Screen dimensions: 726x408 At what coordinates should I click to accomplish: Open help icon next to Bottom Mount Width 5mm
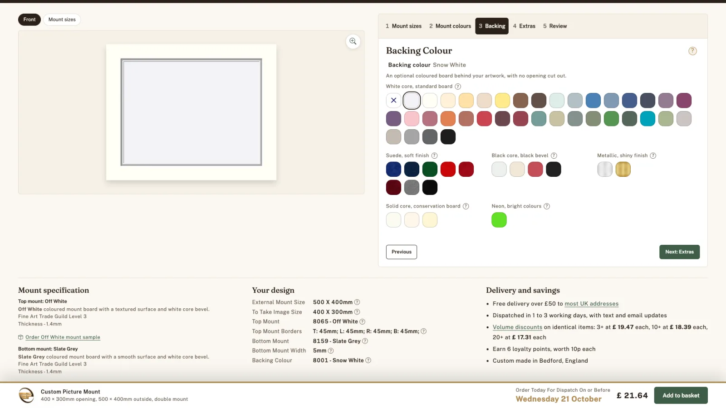point(331,351)
